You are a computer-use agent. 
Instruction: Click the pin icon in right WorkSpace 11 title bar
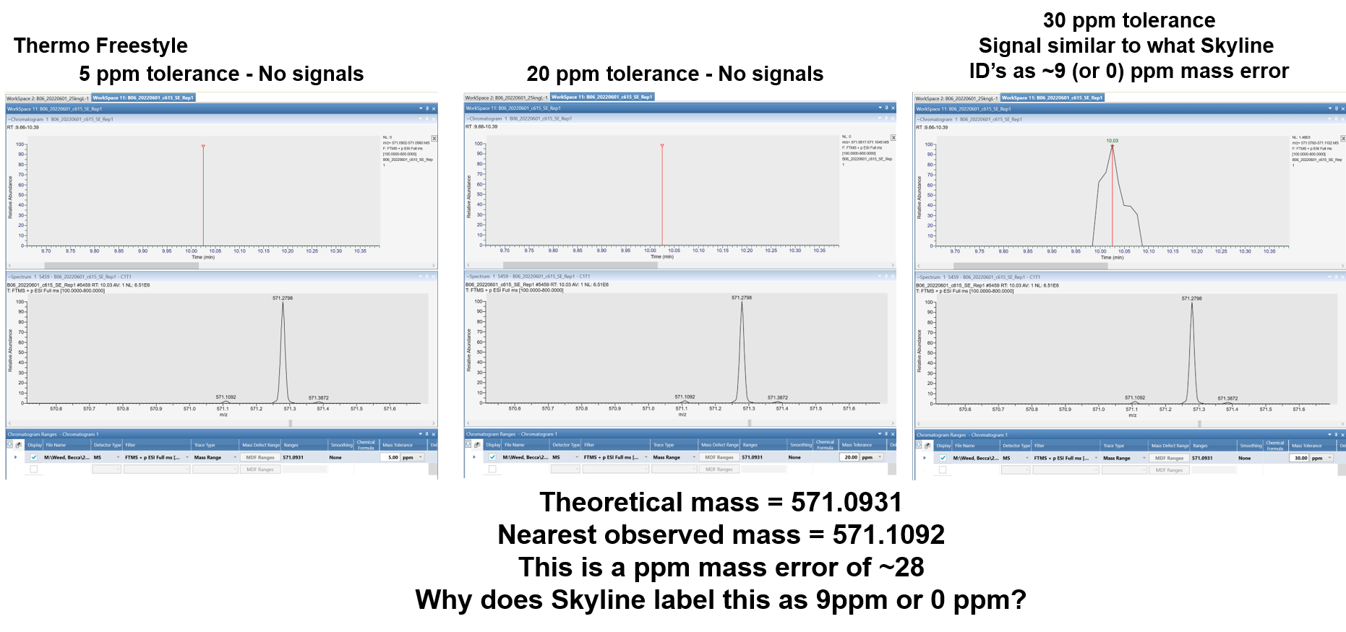point(1336,109)
